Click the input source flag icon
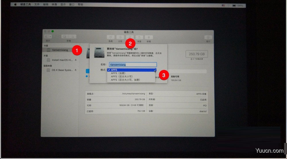The image size is (287, 159). pos(223,5)
